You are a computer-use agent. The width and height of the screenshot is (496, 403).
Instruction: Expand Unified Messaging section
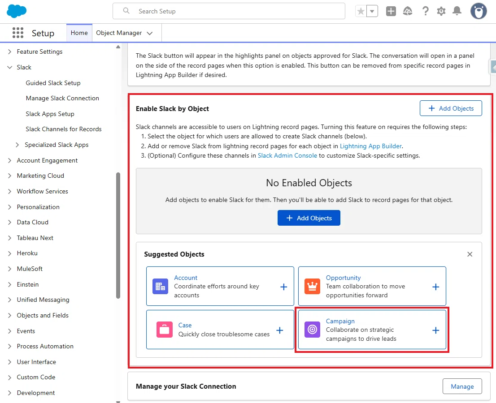pyautogui.click(x=10, y=300)
